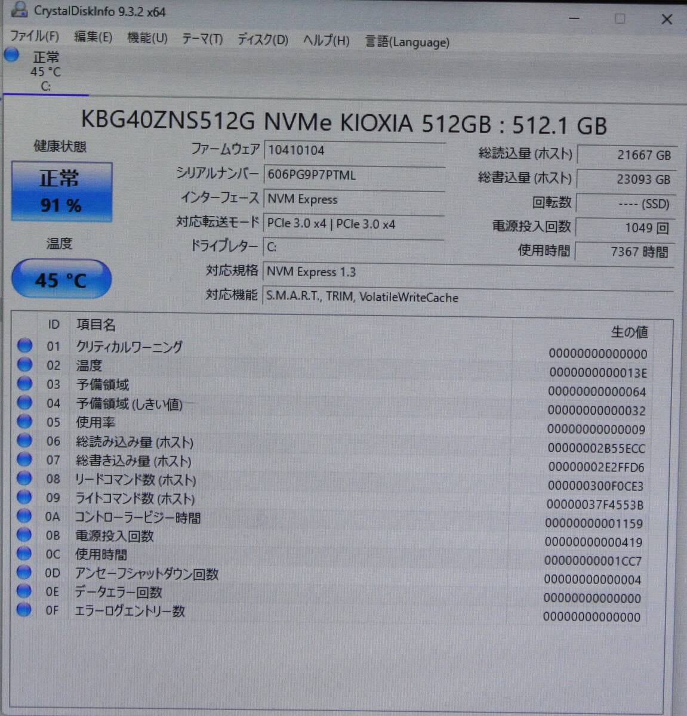
Task: Click the total host writes value 23093 GB
Action: click(x=627, y=179)
